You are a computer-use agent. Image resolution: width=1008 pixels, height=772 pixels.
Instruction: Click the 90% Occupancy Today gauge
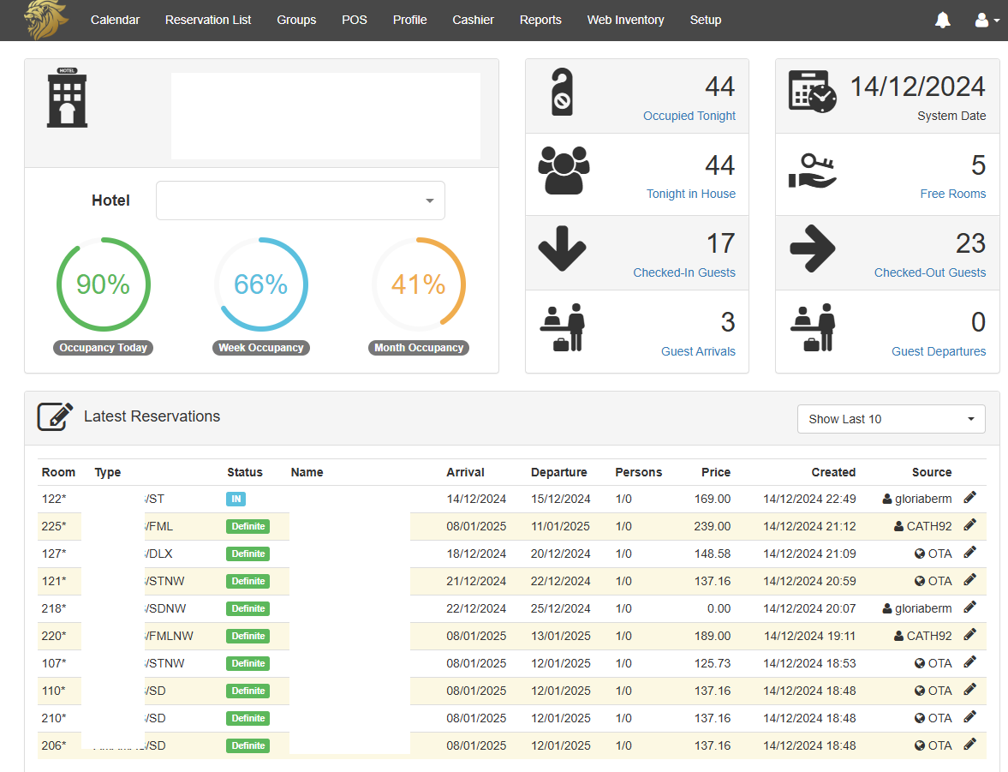tap(103, 284)
